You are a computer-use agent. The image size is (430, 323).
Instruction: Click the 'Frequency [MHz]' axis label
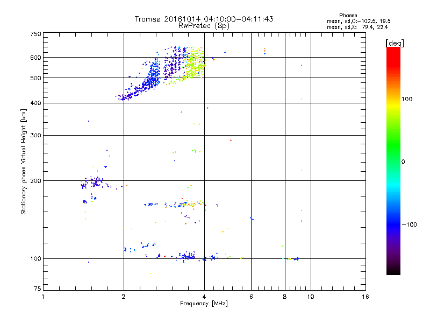(x=204, y=304)
